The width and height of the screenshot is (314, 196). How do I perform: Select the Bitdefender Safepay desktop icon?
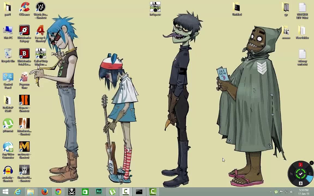click(x=24, y=31)
